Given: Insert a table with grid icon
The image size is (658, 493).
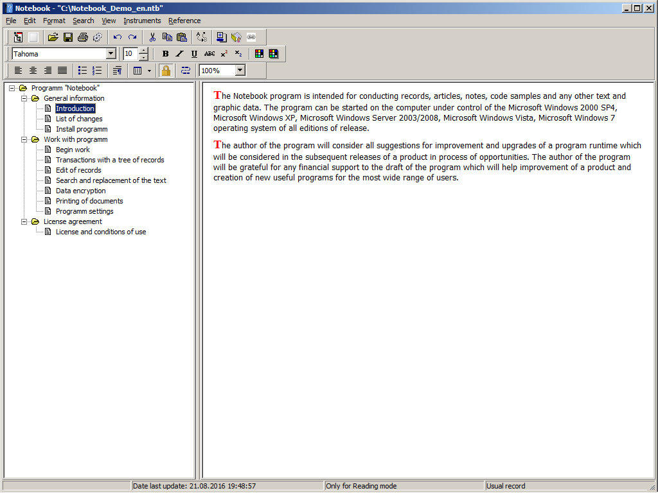Looking at the screenshot, I should point(138,71).
